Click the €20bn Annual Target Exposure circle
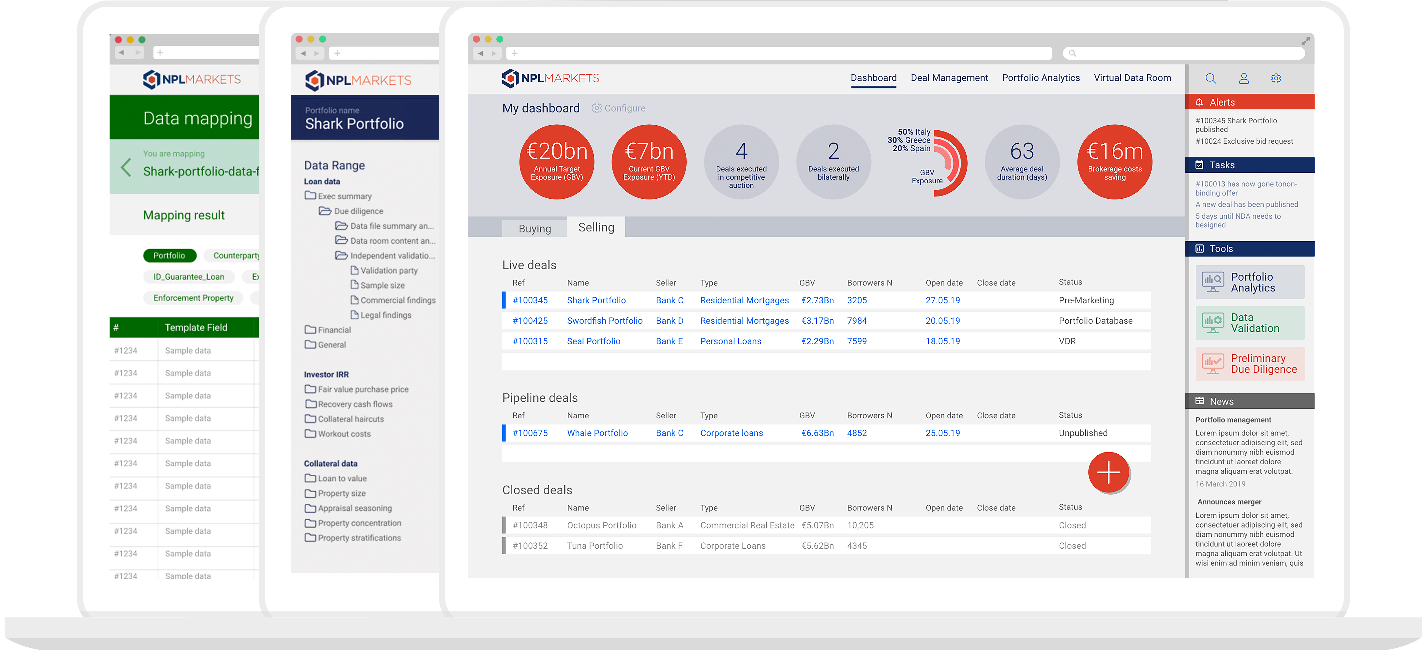Image resolution: width=1422 pixels, height=650 pixels. tap(556, 161)
